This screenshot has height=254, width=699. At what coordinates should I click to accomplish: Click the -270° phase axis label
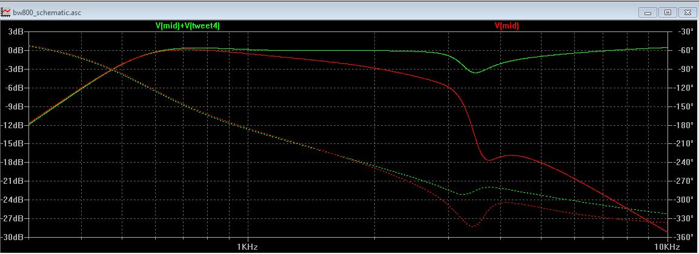pos(684,181)
